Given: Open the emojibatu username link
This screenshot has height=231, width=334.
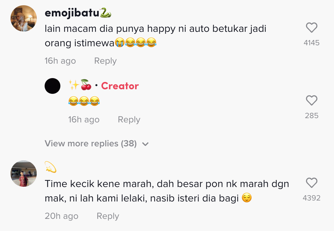Looking at the screenshot, I should point(72,13).
